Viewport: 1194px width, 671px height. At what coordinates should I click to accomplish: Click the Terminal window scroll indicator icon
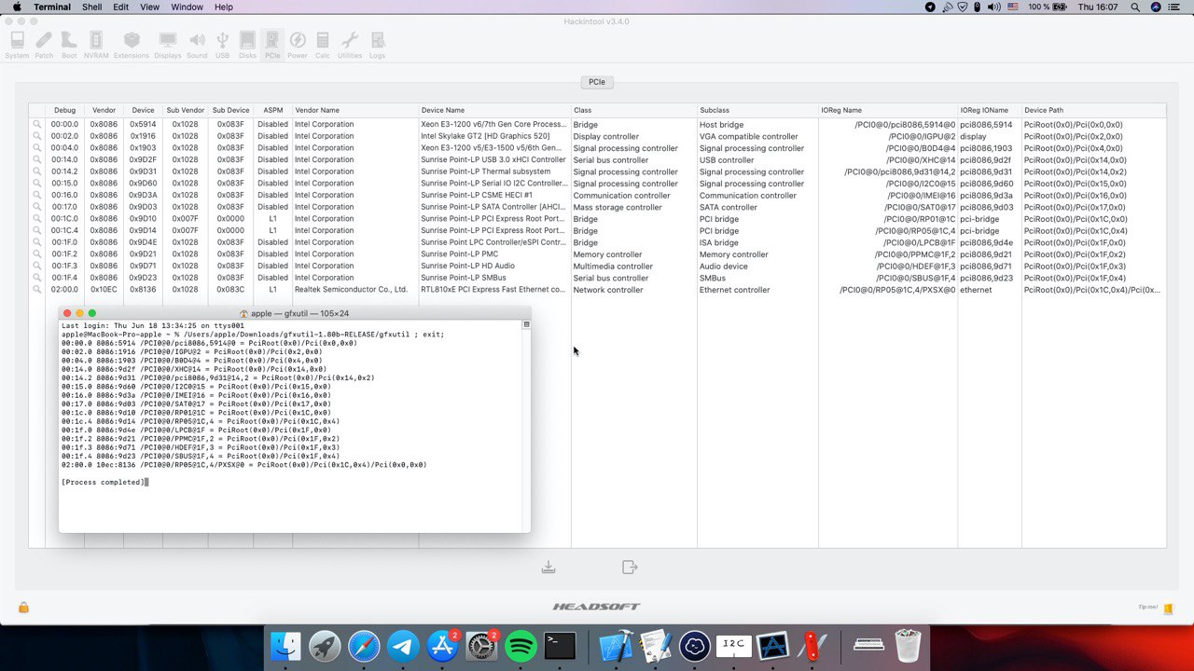[x=526, y=324]
